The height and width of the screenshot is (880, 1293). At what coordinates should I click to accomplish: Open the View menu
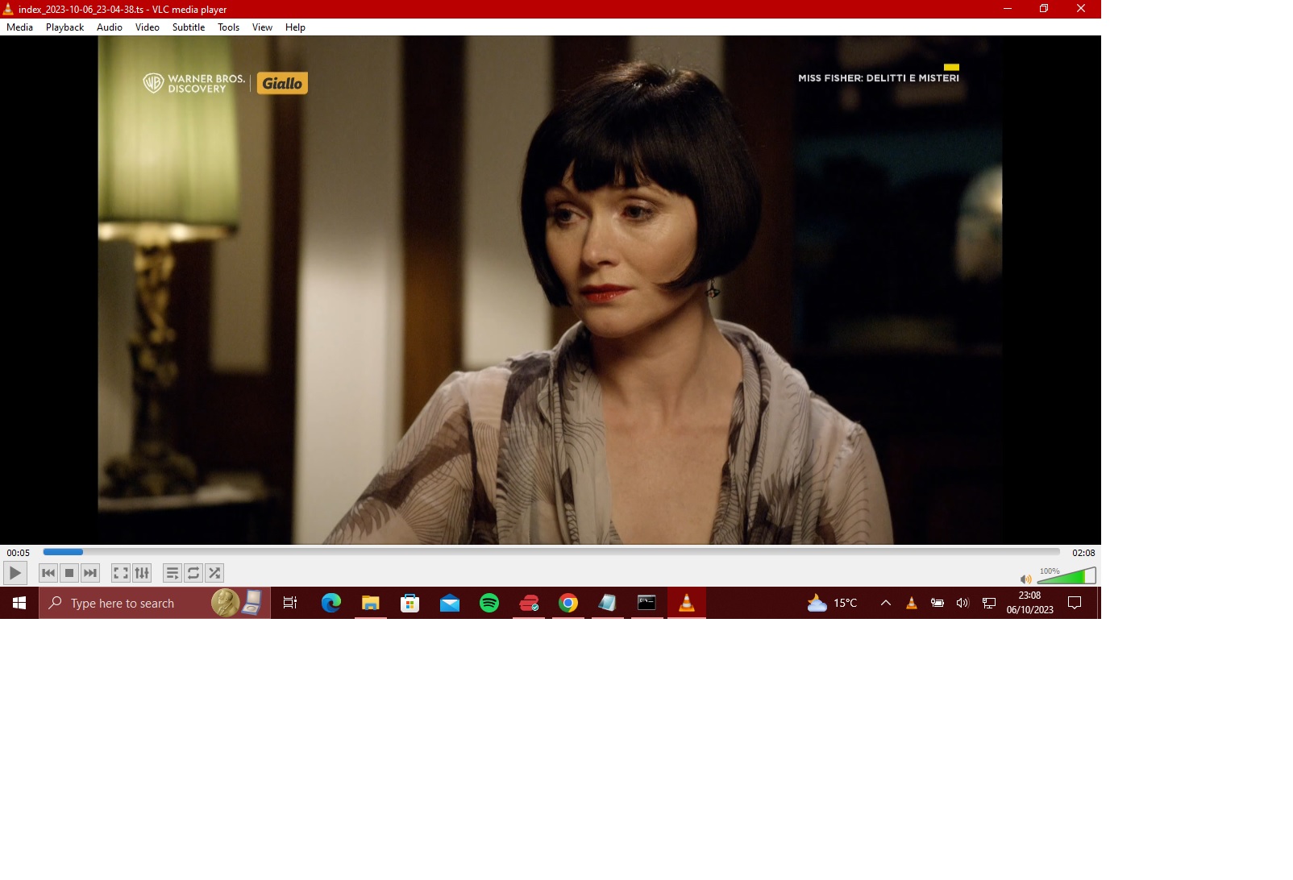coord(262,27)
